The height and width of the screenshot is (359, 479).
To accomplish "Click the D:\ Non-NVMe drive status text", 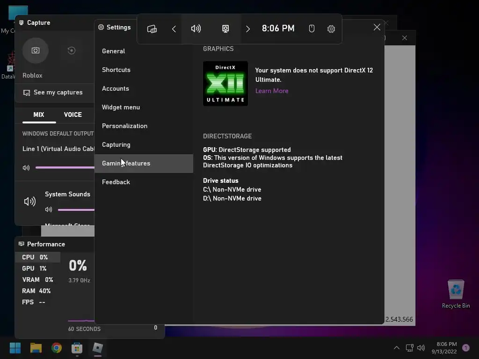I will (232, 198).
